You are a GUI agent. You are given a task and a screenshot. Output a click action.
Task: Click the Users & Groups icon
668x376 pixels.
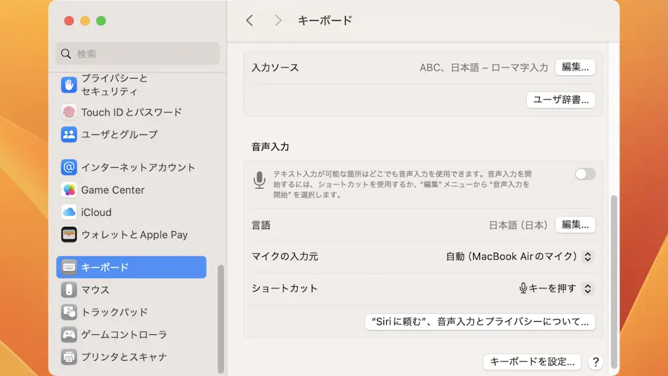click(69, 134)
